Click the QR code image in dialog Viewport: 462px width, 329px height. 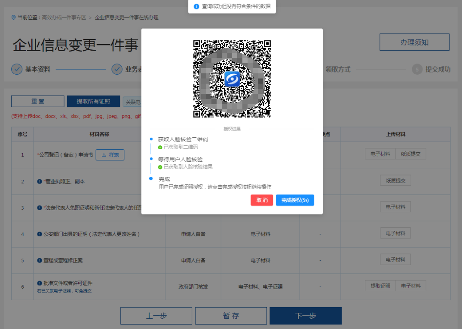[232, 79]
